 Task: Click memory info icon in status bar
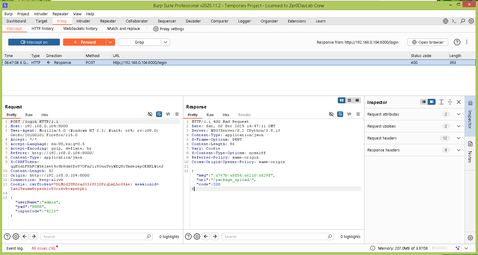373,248
